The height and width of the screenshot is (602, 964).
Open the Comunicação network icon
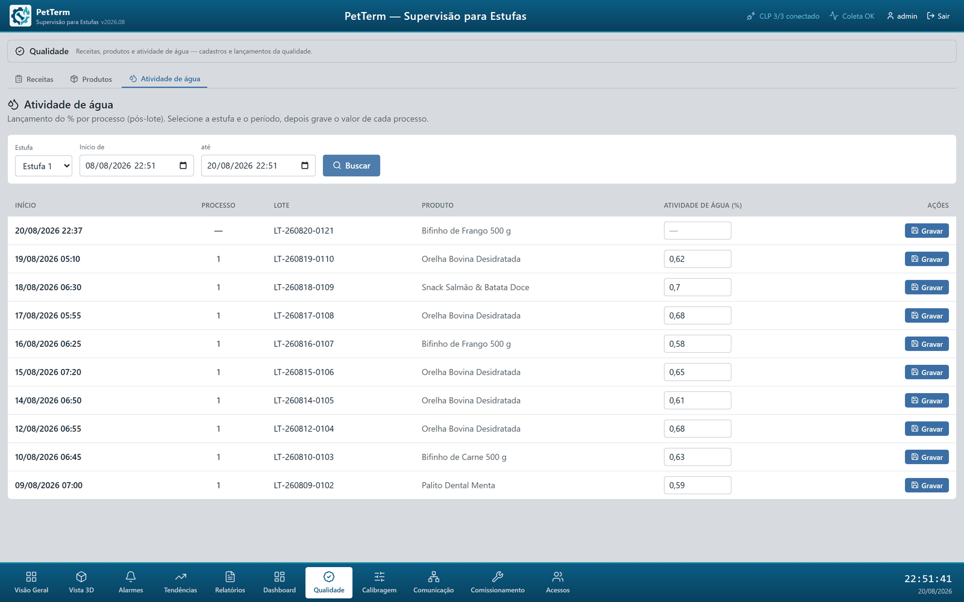pos(434,577)
